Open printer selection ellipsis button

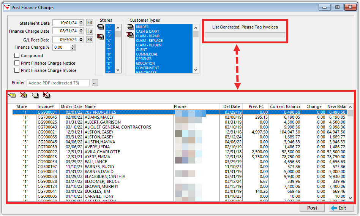[x=95, y=83]
